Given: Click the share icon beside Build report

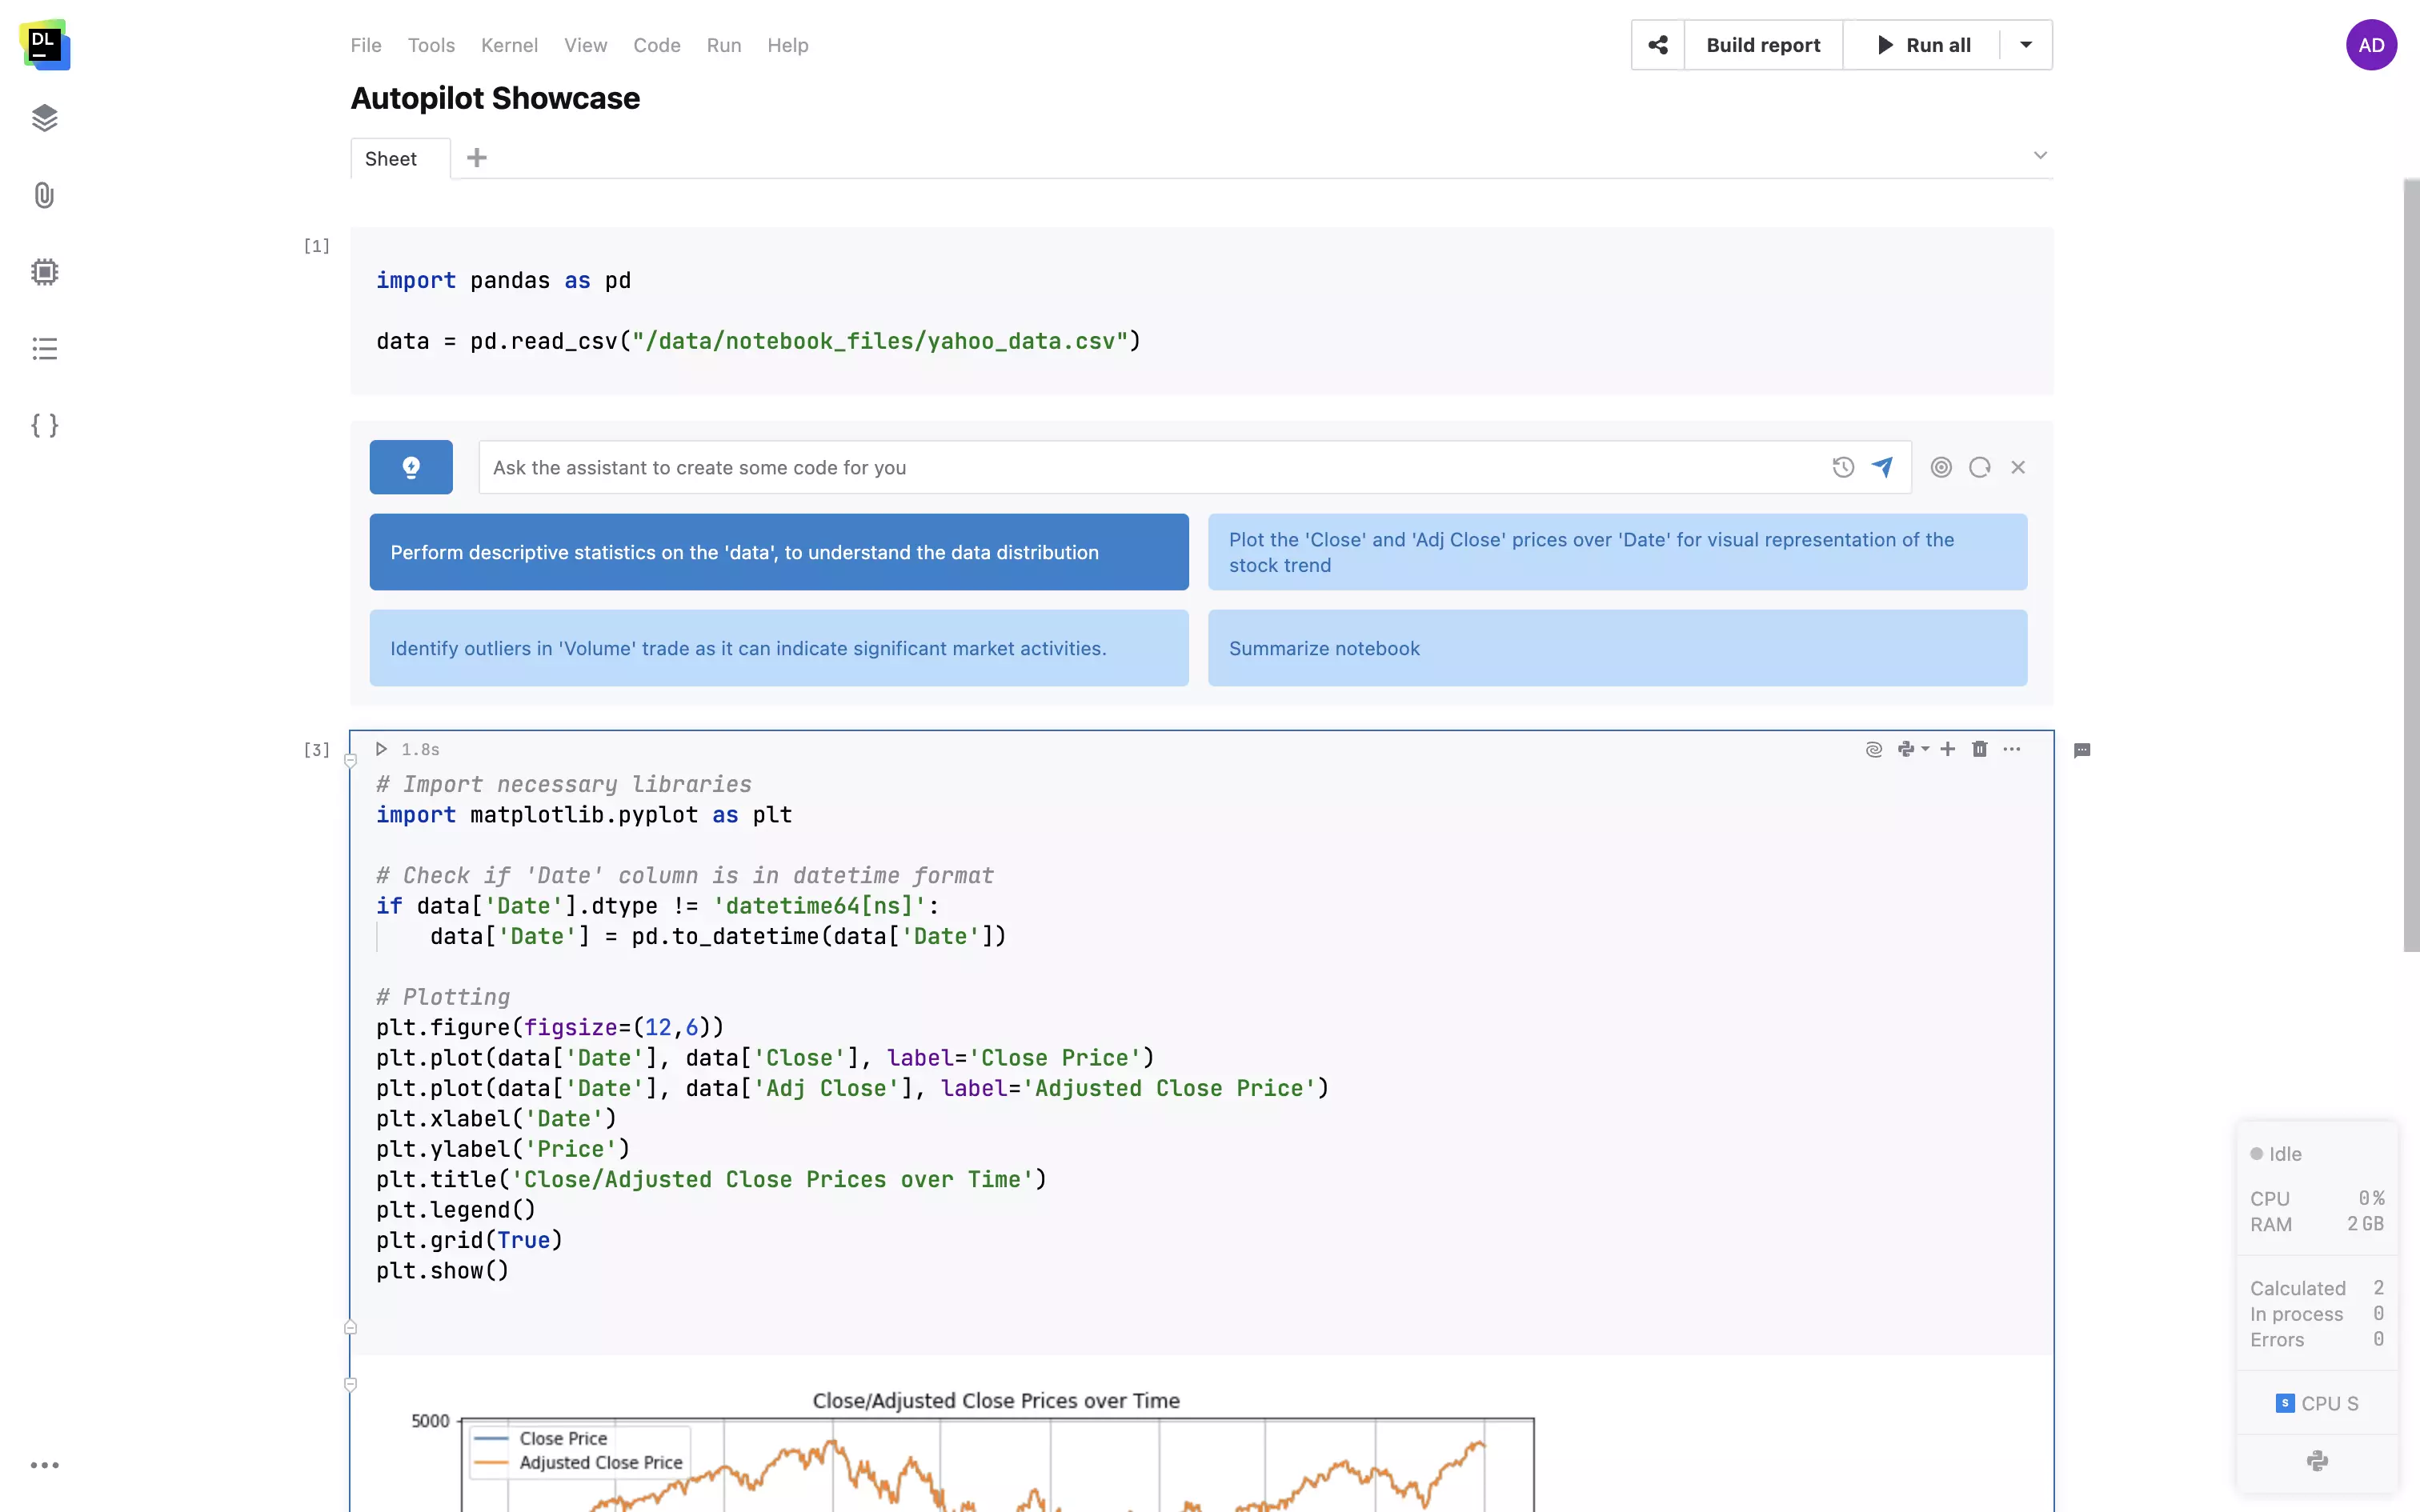Looking at the screenshot, I should (x=1657, y=45).
